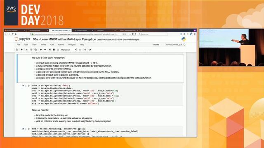Switch to the sixth browser tab
Screen dimensions: 264x148
point(127,30)
